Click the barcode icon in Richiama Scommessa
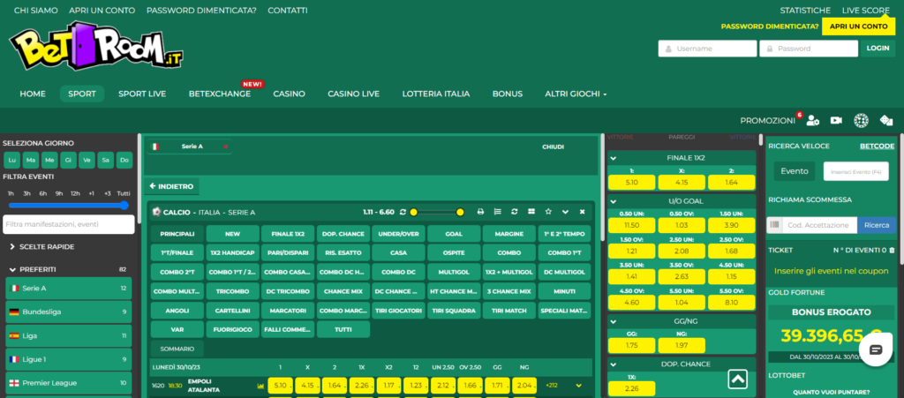Screen dimensions: 904x398 pyautogui.click(x=774, y=225)
